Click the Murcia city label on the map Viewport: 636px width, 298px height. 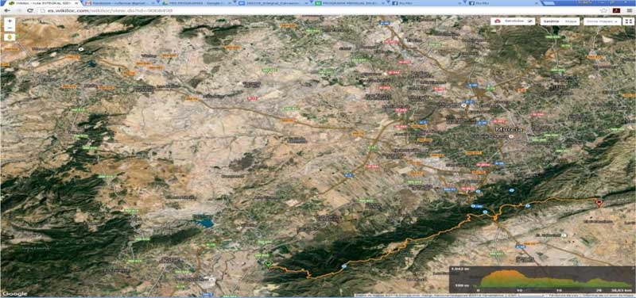[509, 129]
